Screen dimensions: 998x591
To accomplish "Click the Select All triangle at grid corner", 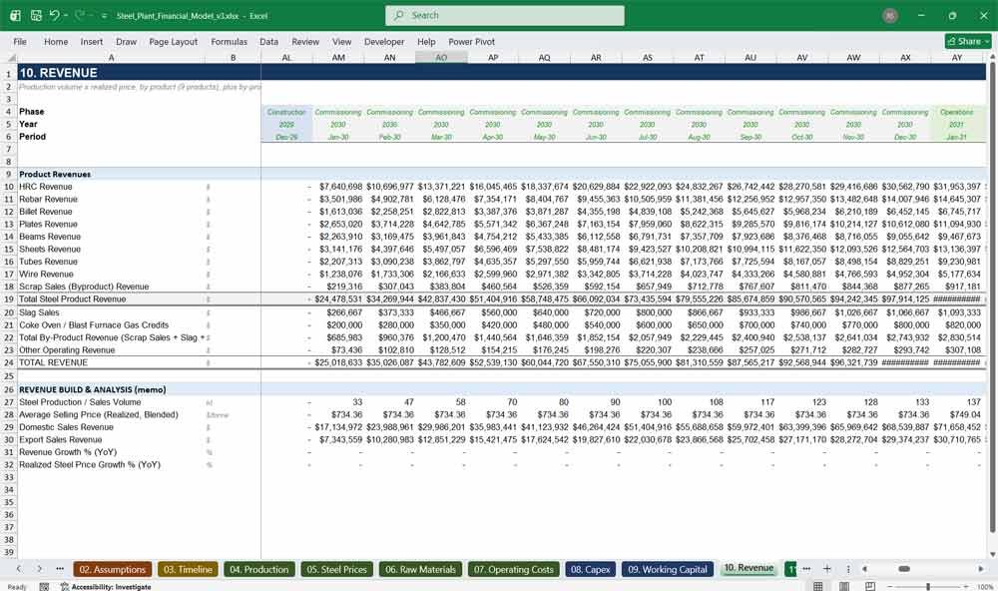I will pyautogui.click(x=9, y=57).
